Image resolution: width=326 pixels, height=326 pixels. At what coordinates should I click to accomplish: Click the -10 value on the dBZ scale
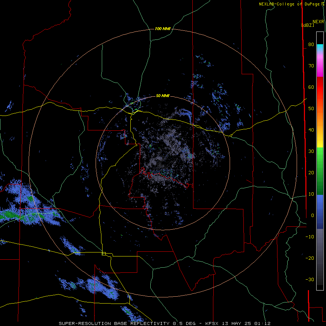click(x=310, y=237)
